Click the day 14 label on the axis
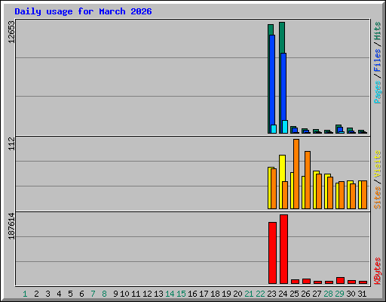The image size is (386, 302). [x=170, y=294]
